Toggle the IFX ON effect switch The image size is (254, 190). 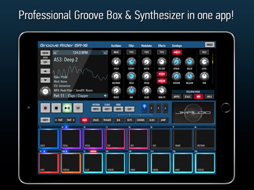[162, 74]
